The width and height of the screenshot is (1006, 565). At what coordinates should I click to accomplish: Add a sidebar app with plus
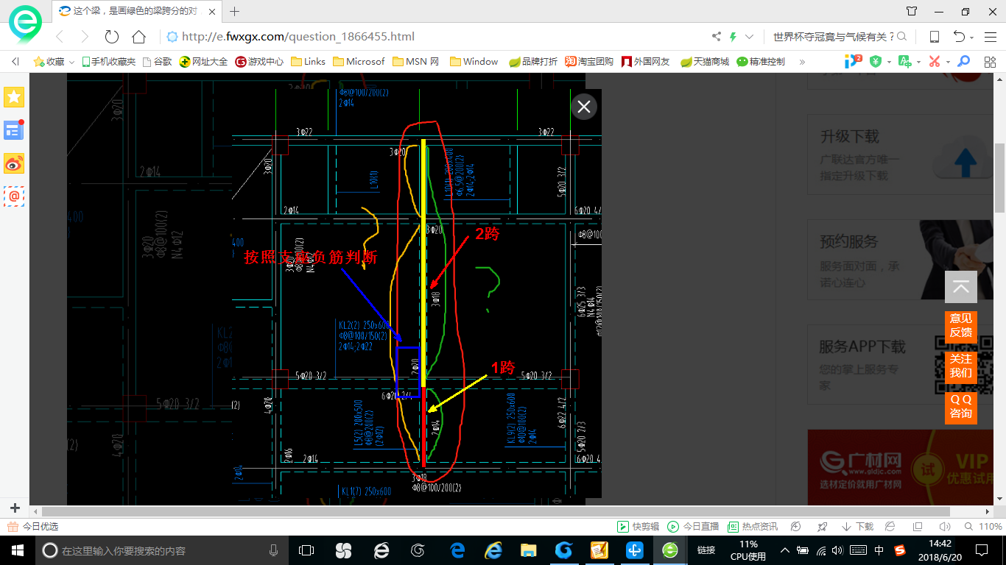click(x=15, y=508)
